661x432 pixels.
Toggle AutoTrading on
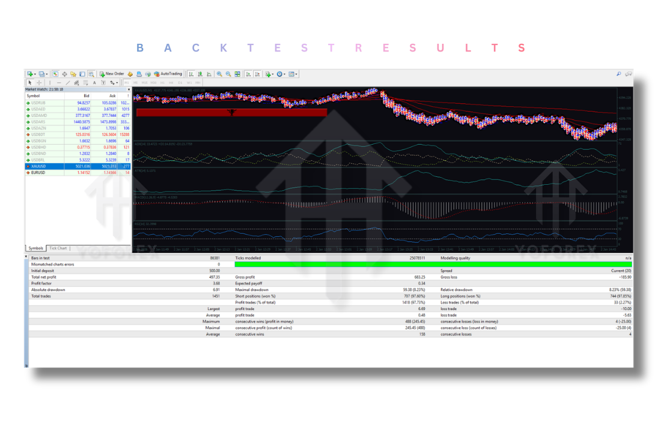[166, 74]
